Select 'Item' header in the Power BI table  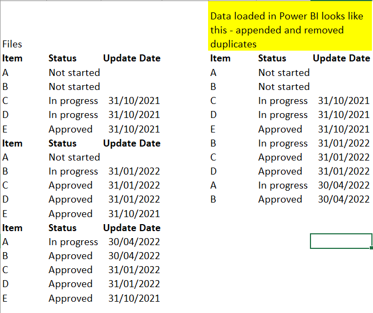coord(220,58)
